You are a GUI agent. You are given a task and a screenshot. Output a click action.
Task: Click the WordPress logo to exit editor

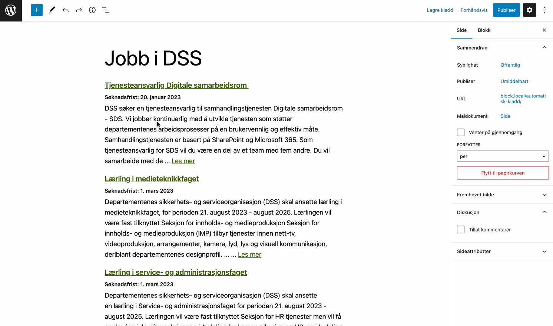(x=11, y=10)
